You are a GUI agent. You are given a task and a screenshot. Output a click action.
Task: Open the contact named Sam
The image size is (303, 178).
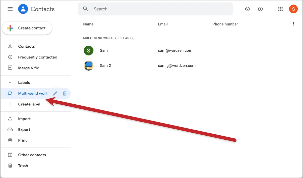[x=104, y=50]
